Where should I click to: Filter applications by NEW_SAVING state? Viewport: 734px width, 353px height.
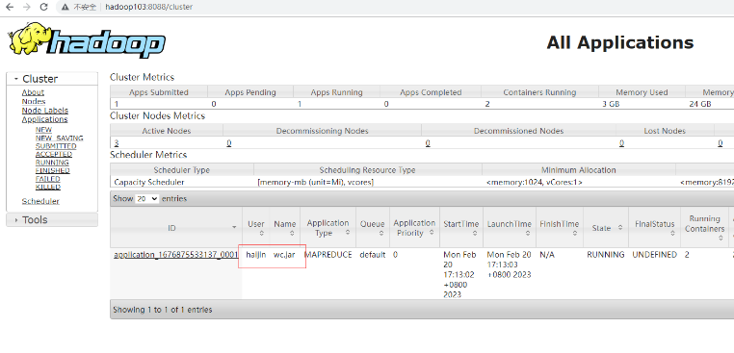click(60, 138)
